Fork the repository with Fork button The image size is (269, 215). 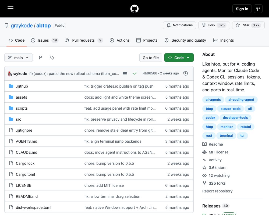coord(214,25)
